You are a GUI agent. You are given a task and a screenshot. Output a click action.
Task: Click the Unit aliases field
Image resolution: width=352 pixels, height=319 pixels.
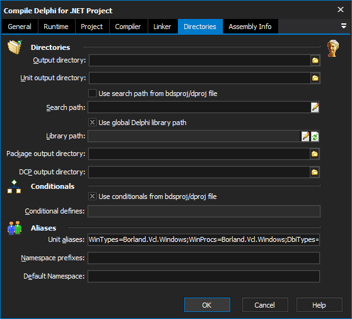(x=204, y=239)
